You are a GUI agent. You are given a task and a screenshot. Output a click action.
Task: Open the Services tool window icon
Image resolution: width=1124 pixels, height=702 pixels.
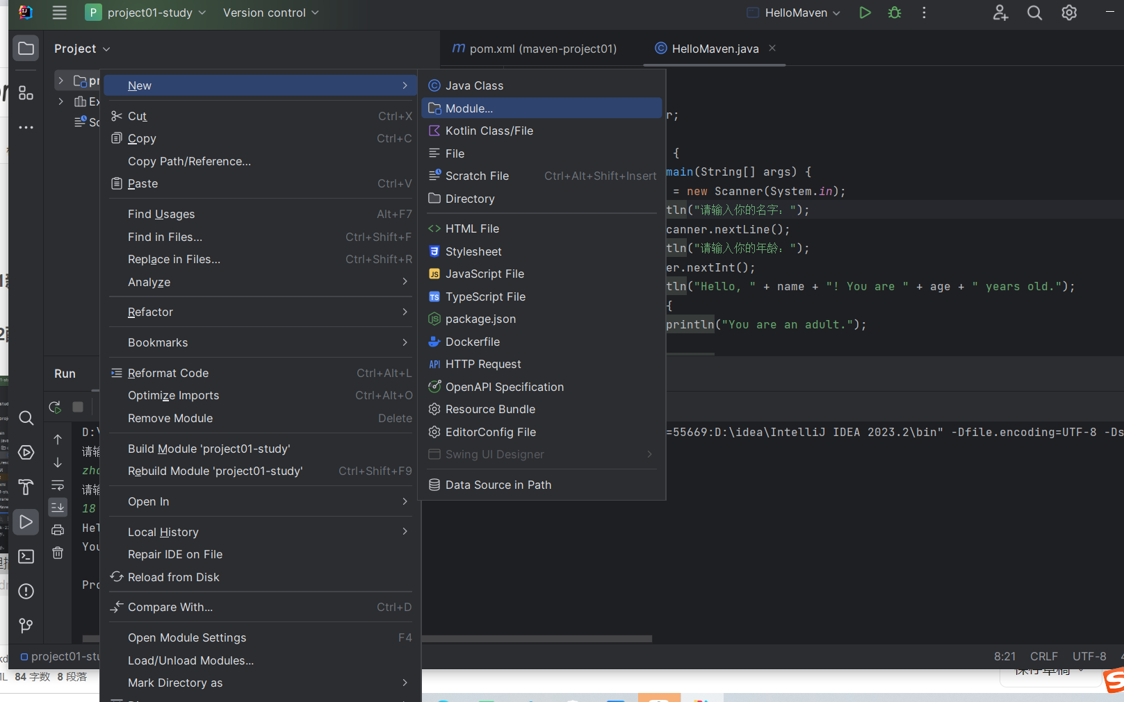tap(26, 453)
